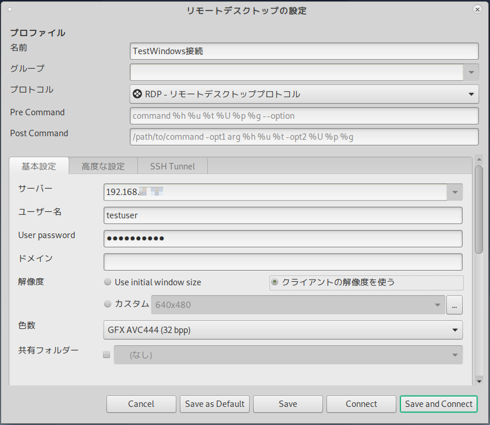Enable the 共有フォルダー checkbox
Screen dimensions: 490x425
(x=106, y=355)
